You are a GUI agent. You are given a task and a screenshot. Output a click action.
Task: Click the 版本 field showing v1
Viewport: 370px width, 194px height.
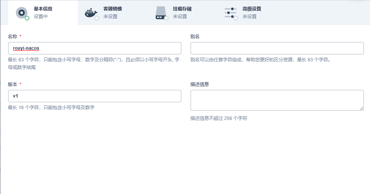coord(94,96)
